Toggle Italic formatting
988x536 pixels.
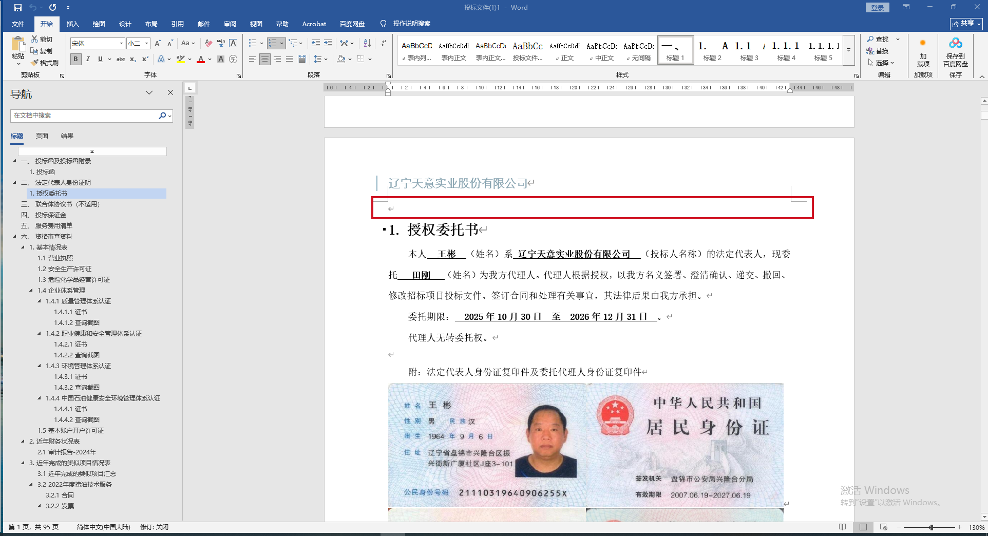[x=88, y=60]
